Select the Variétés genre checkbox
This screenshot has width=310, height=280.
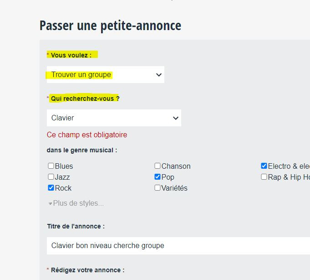pyautogui.click(x=158, y=188)
